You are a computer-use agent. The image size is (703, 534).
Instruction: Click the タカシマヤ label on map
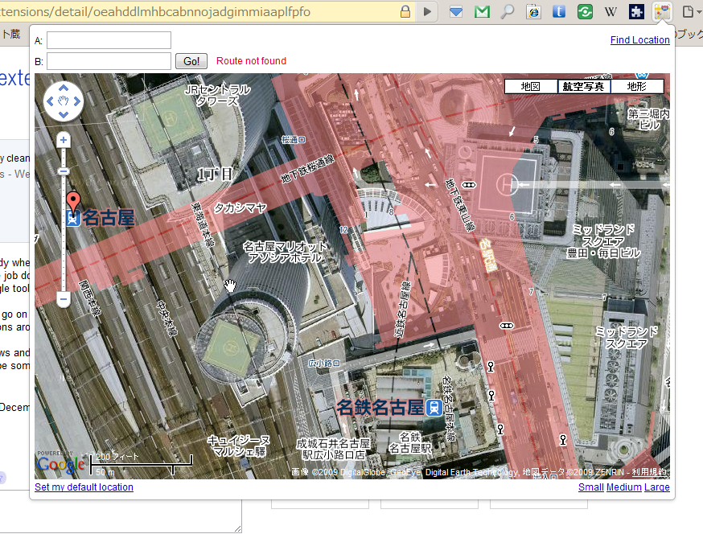(x=240, y=207)
